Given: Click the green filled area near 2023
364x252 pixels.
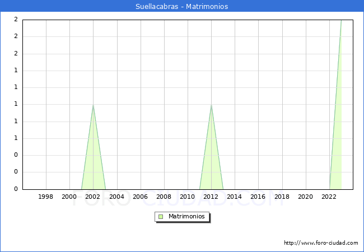Looking at the screenshot, I should [338, 140].
